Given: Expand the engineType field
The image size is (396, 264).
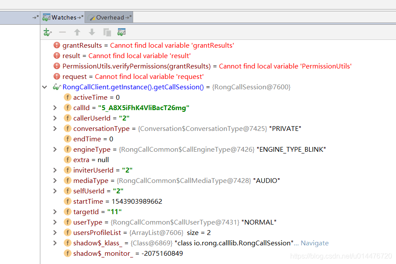Looking at the screenshot, I should click(x=55, y=150).
